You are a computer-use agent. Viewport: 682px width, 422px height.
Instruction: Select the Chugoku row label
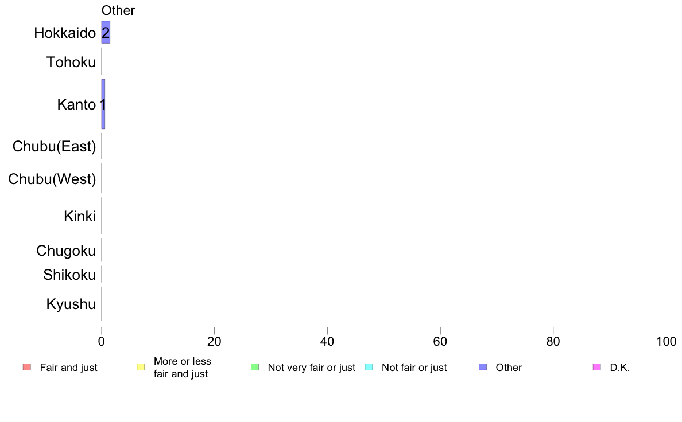pyautogui.click(x=65, y=251)
